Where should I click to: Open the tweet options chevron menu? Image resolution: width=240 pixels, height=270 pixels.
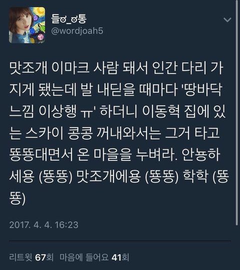(x=227, y=20)
